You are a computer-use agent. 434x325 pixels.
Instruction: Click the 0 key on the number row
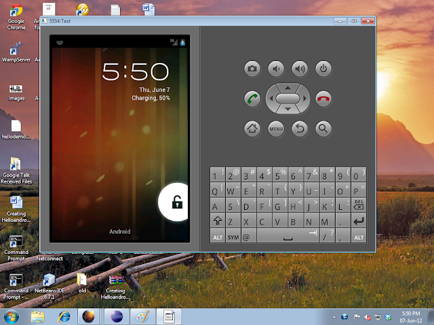coord(359,174)
